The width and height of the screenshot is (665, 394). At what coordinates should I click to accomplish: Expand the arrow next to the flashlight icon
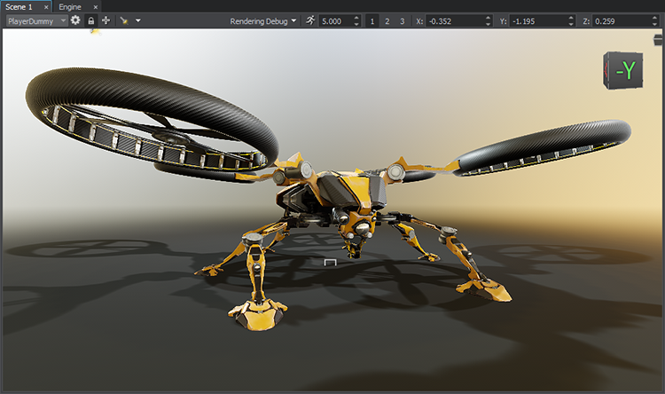[137, 20]
